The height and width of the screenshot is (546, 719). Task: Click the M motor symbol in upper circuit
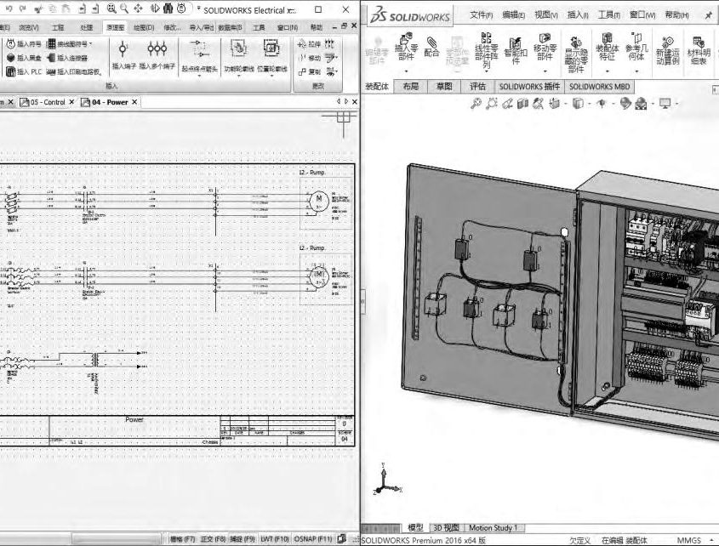319,201
